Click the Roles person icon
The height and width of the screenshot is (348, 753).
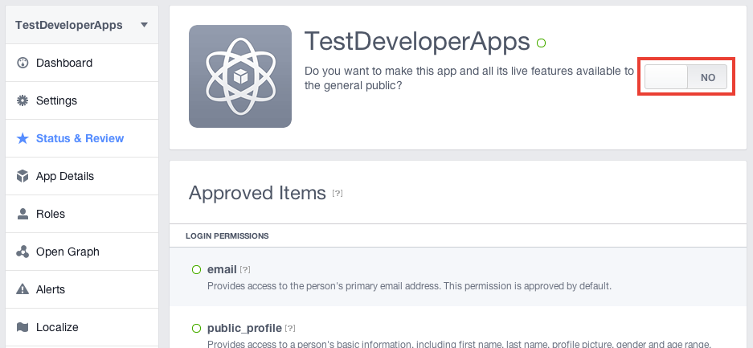(x=23, y=214)
